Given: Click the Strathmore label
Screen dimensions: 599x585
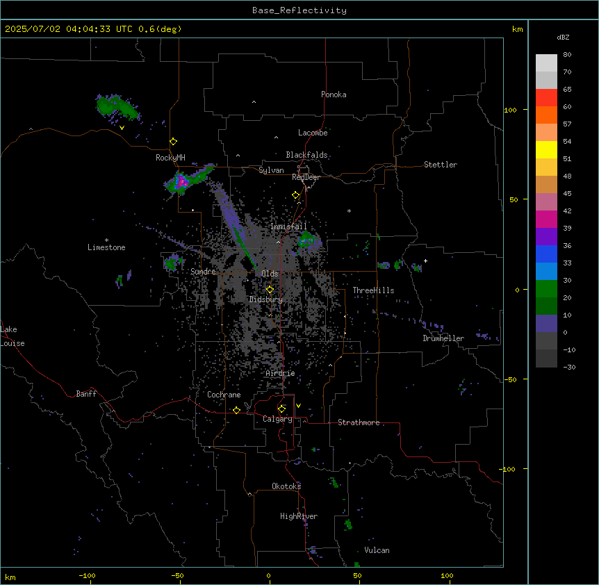Looking at the screenshot, I should [359, 422].
